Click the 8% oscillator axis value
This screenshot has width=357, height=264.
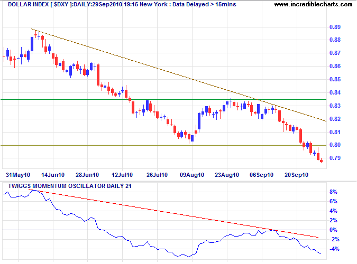[333, 192]
